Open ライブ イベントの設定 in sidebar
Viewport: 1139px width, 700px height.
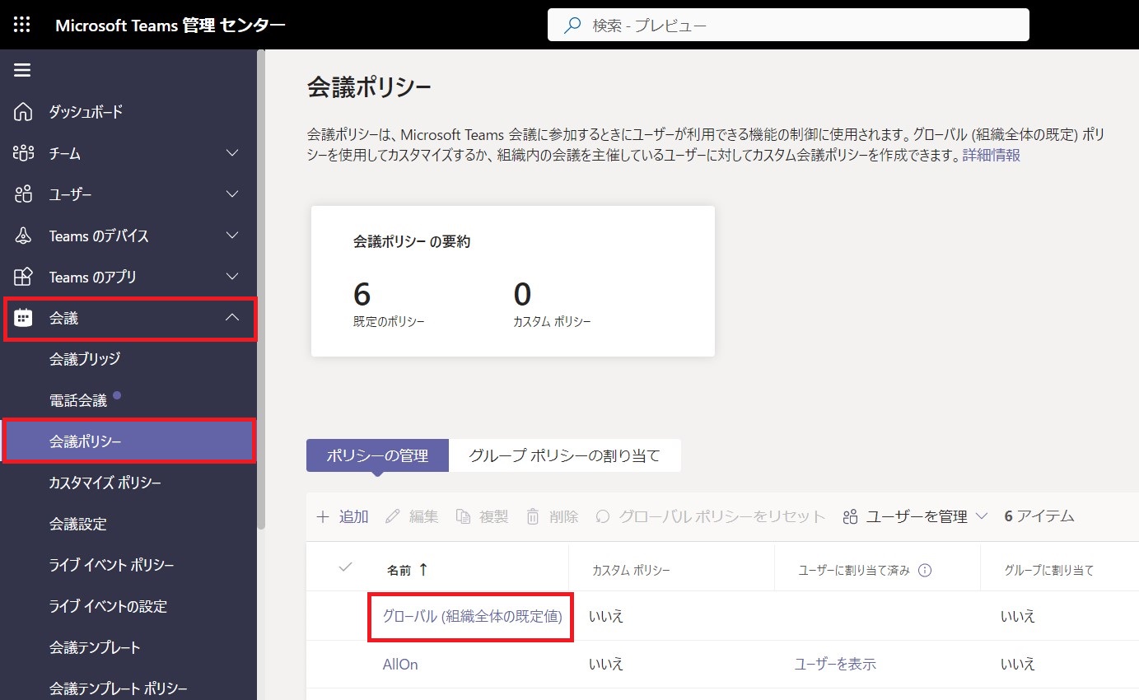click(x=108, y=606)
